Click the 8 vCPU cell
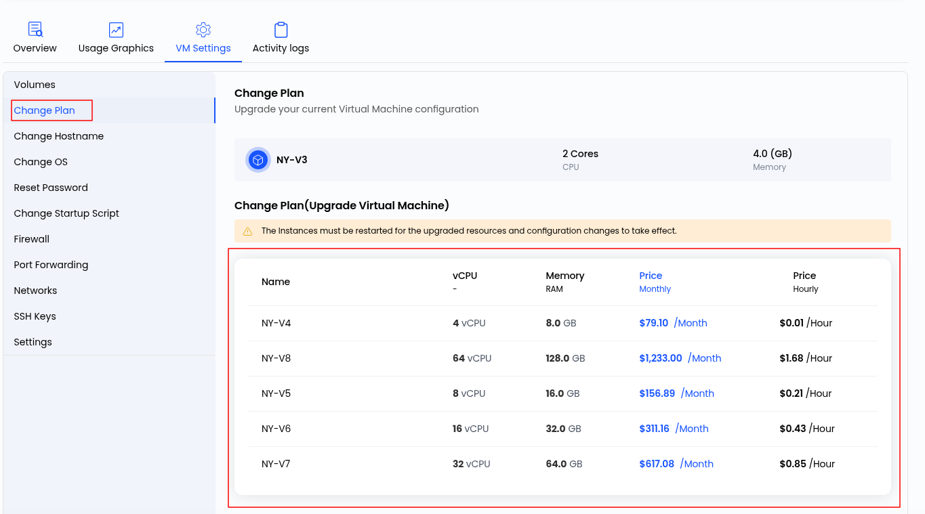 [469, 393]
